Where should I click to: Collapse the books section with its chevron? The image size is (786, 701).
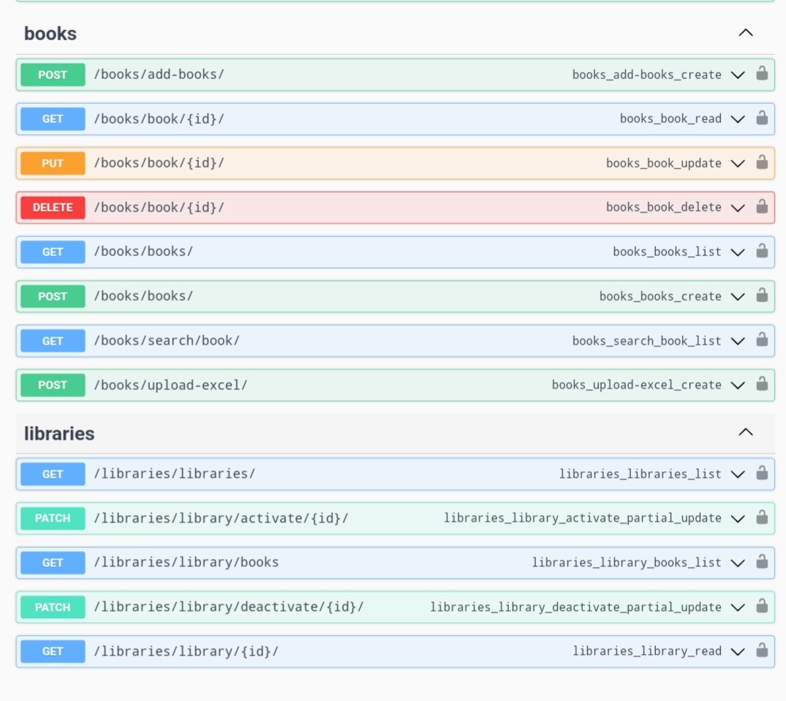(745, 33)
